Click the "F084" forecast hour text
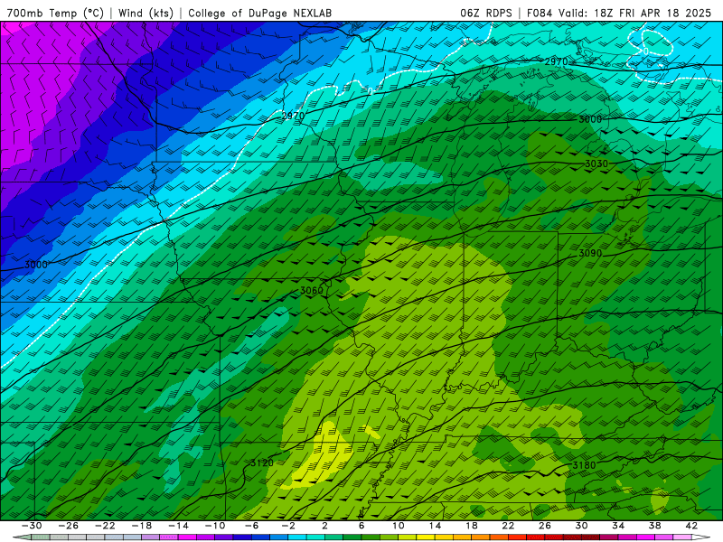 540,13
